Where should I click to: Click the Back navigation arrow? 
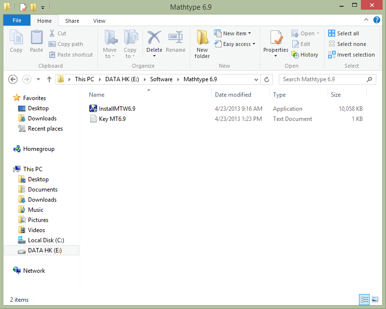pos(13,79)
